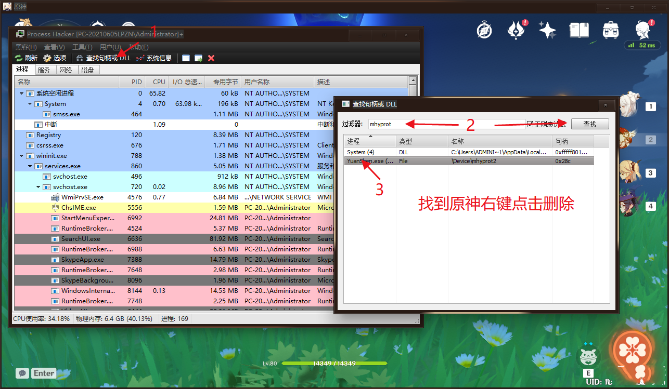Focus the 过滤器 field containing mhyprot
Screen dimensions: 669x389
click(x=447, y=124)
